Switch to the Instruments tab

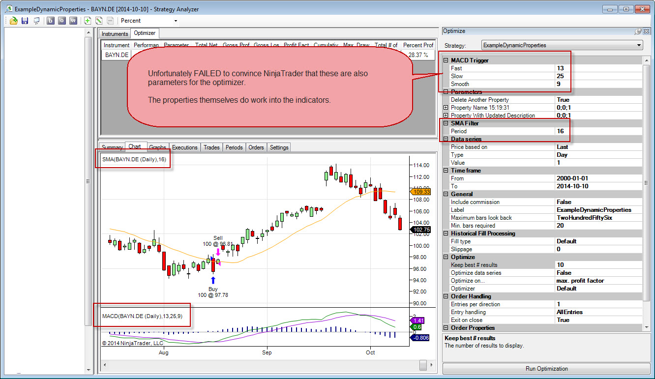(115, 34)
